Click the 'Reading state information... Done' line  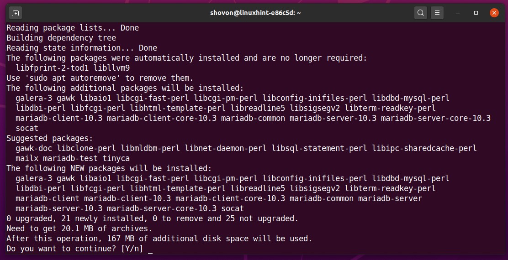tap(81, 48)
